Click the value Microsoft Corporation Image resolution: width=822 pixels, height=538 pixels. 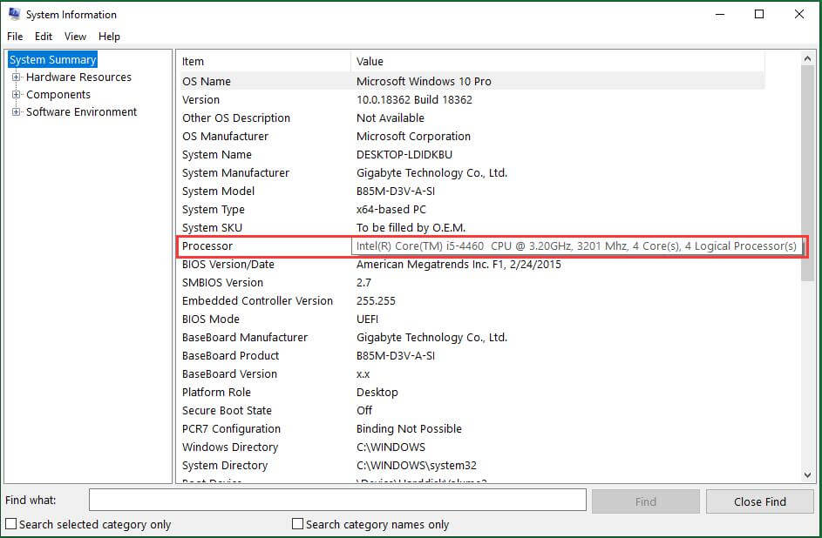point(413,136)
